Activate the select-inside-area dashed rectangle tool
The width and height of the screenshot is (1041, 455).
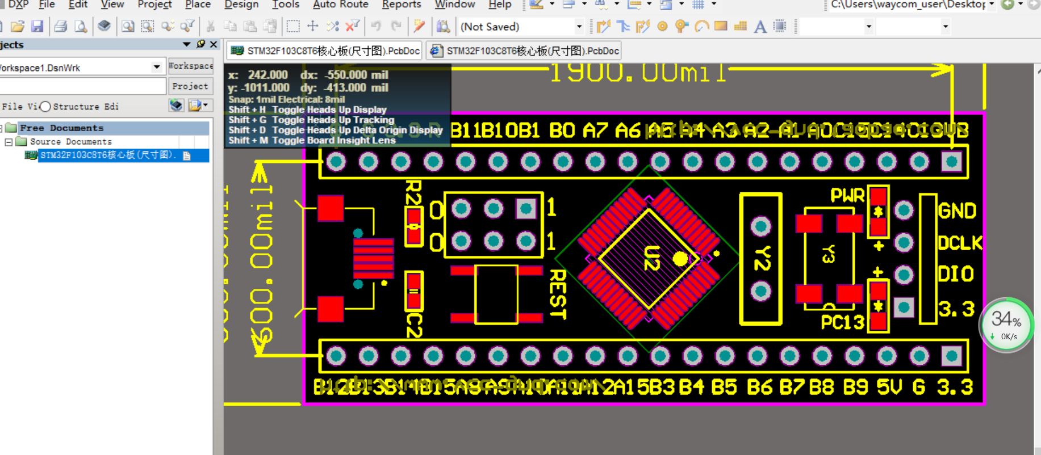pyautogui.click(x=293, y=27)
